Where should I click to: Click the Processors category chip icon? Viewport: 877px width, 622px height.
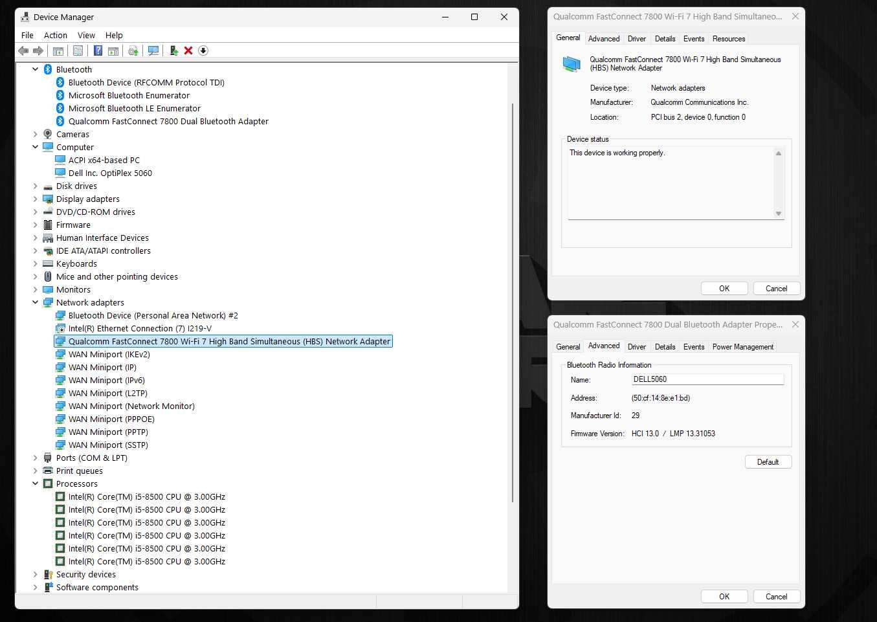point(48,483)
